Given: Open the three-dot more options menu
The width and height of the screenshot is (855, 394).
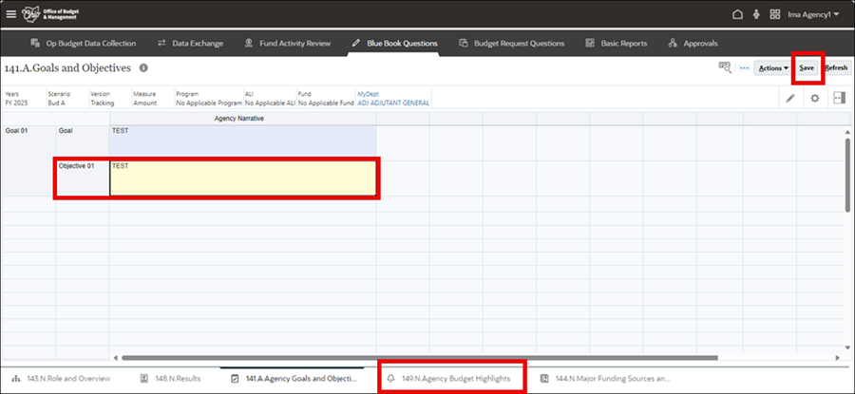Looking at the screenshot, I should 744,68.
